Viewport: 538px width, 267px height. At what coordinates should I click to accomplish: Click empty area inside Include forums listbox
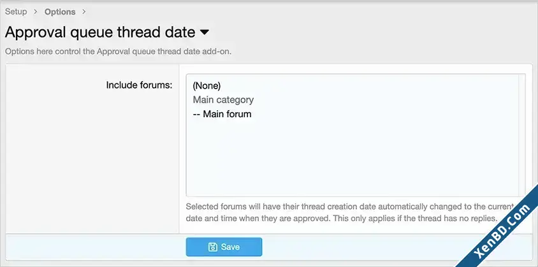[x=352, y=158]
